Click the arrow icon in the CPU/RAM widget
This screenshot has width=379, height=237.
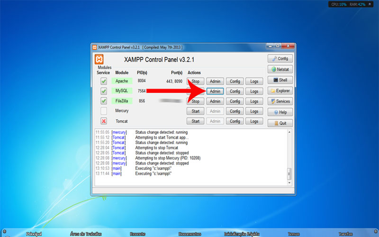[x=370, y=4]
